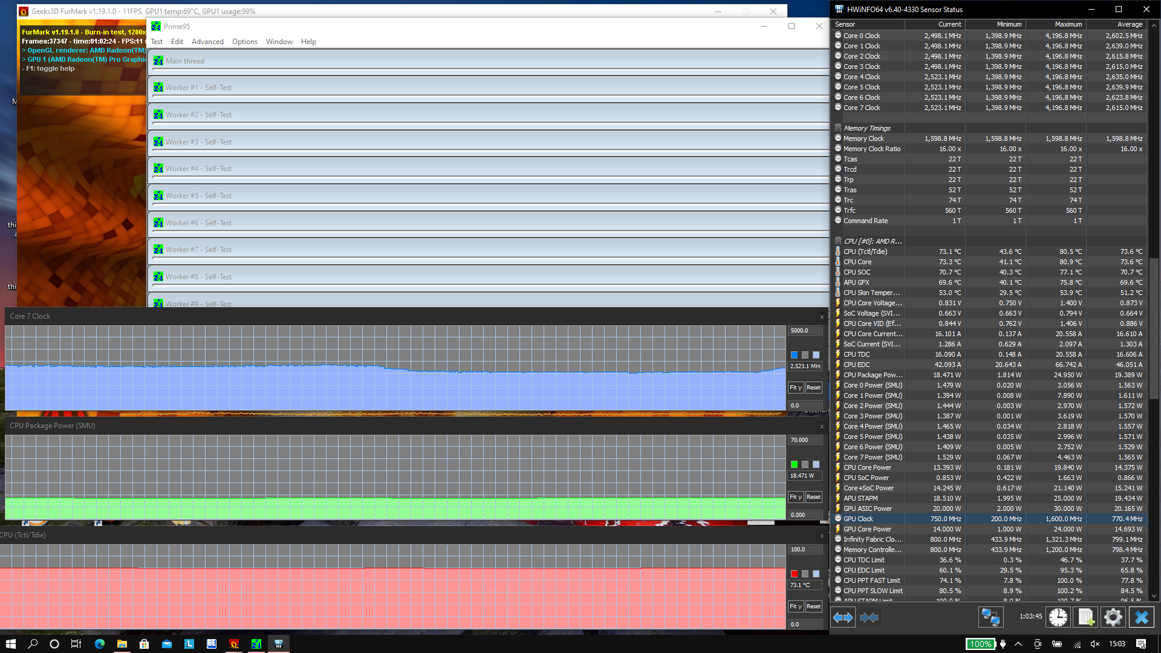Edit the 5000.0 maximum value field
Screen dimensions: 1161x653
point(805,331)
